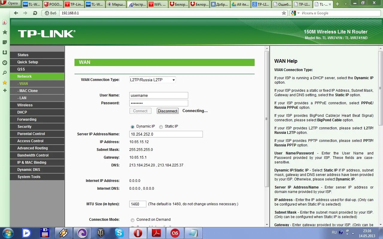Viewport: 383px width, 239px height.
Task: Reload the page with the refresh icon
Action: 35,13
